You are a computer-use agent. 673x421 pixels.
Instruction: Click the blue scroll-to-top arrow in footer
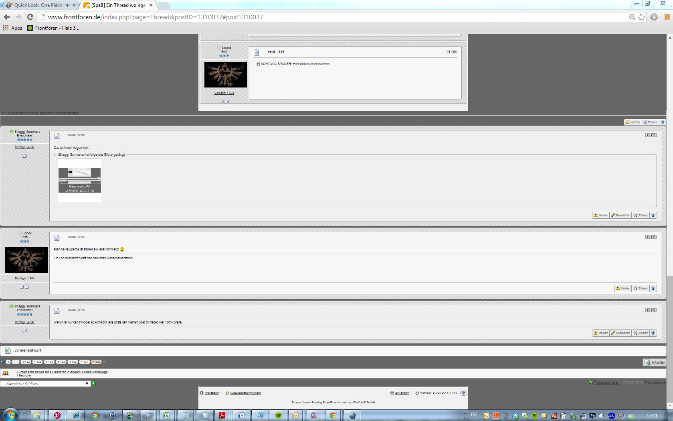(463, 393)
